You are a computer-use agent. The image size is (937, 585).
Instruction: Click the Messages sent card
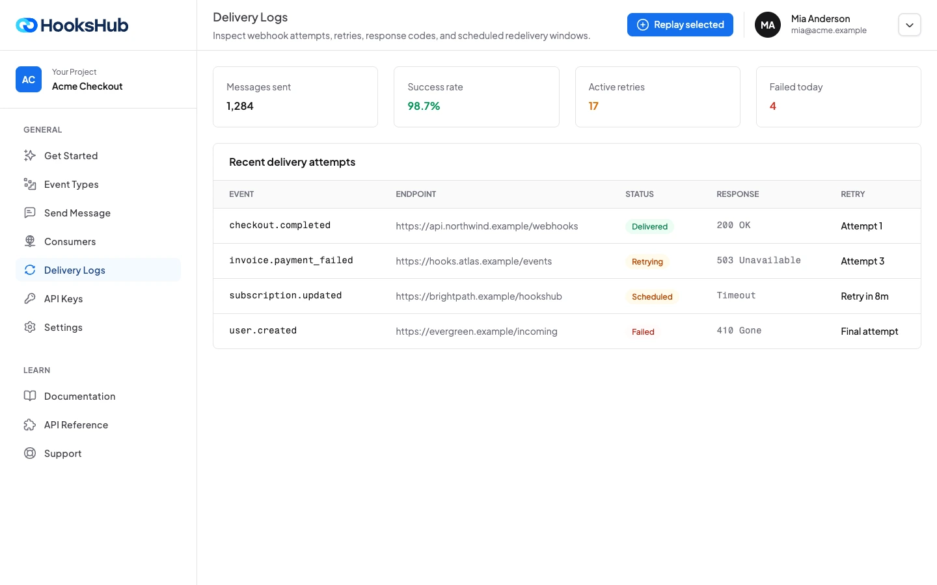tap(295, 97)
